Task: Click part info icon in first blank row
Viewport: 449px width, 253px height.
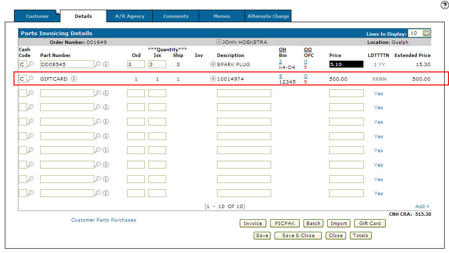Action: [x=106, y=93]
